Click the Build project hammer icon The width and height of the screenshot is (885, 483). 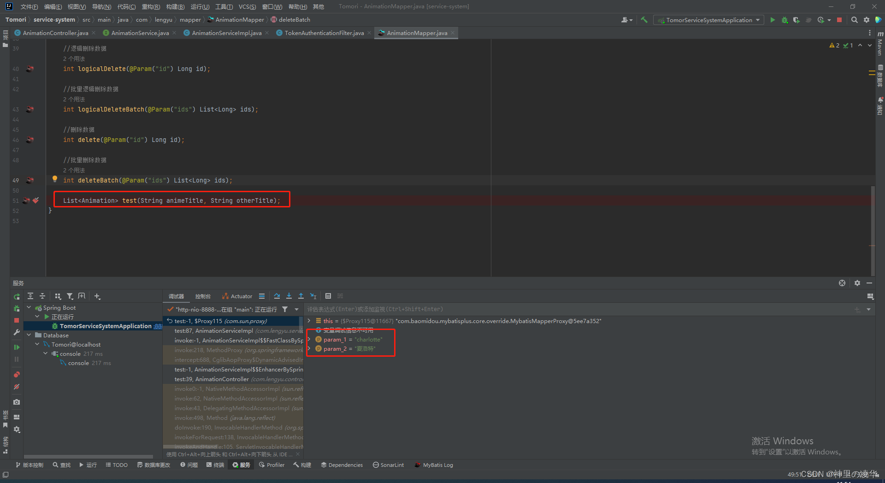click(x=644, y=20)
